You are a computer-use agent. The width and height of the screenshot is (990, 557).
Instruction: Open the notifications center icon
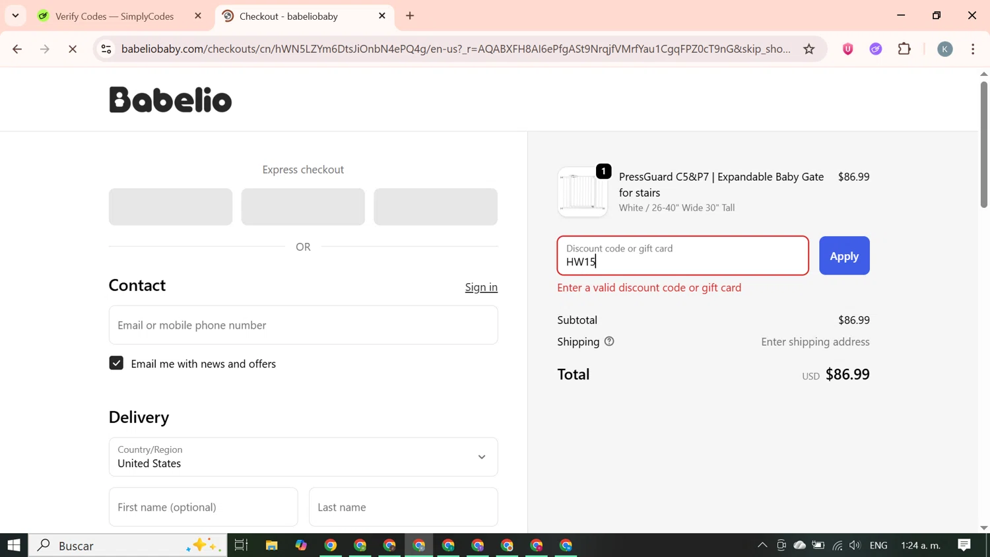[964, 545]
